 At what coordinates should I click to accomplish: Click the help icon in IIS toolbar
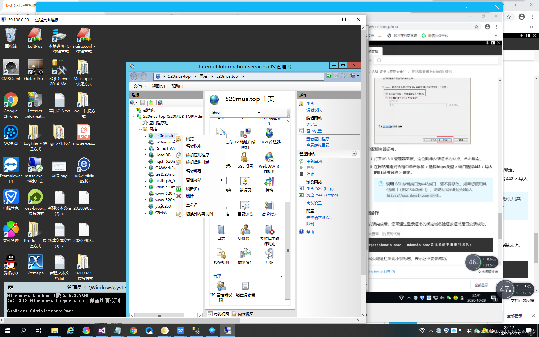coord(353,76)
